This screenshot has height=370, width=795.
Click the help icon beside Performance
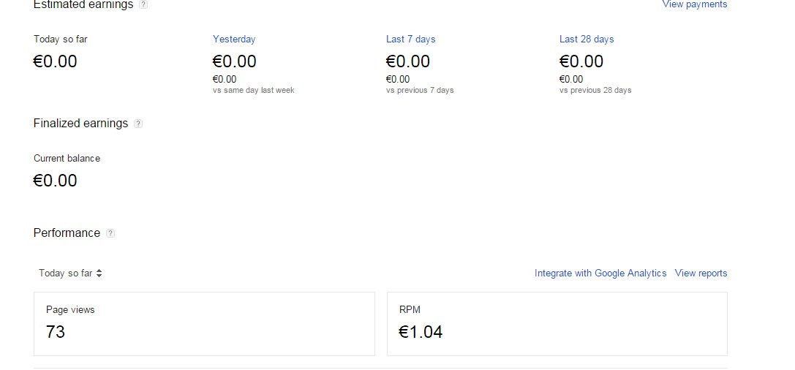[110, 233]
